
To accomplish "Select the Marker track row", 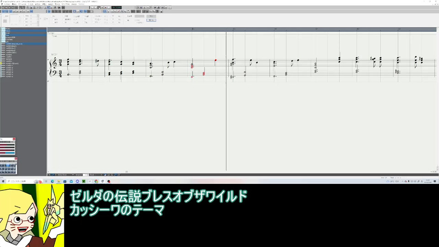I will point(23,28).
